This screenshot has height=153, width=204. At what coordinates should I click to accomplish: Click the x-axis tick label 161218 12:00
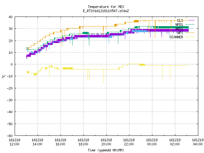click(14, 142)
